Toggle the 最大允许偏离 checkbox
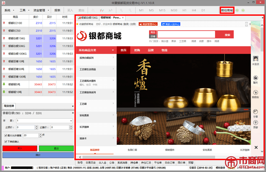This screenshot has height=172, width=266. 6,135
